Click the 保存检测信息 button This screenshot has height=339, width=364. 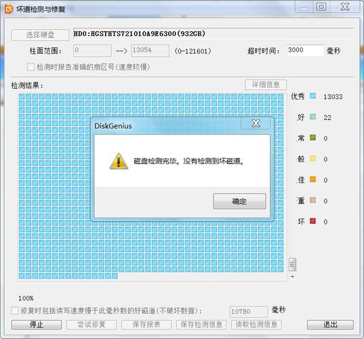point(201,325)
